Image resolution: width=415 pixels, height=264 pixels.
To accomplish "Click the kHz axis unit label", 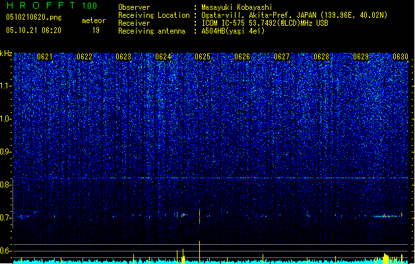I will pyautogui.click(x=6, y=53).
